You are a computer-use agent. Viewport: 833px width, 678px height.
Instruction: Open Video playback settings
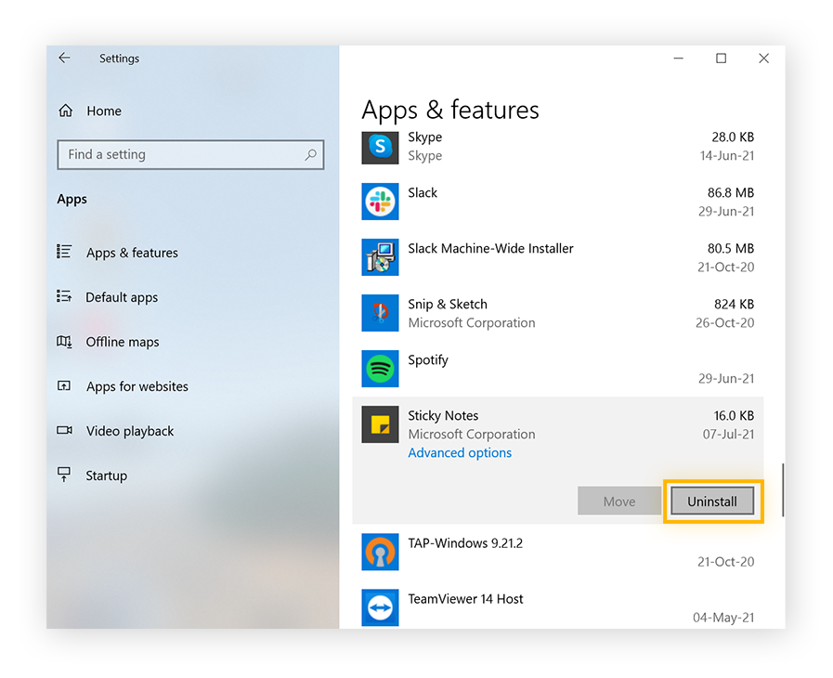point(129,431)
